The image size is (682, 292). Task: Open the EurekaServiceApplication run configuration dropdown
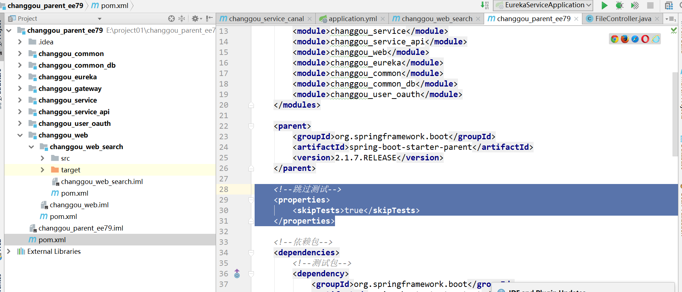[x=543, y=5]
